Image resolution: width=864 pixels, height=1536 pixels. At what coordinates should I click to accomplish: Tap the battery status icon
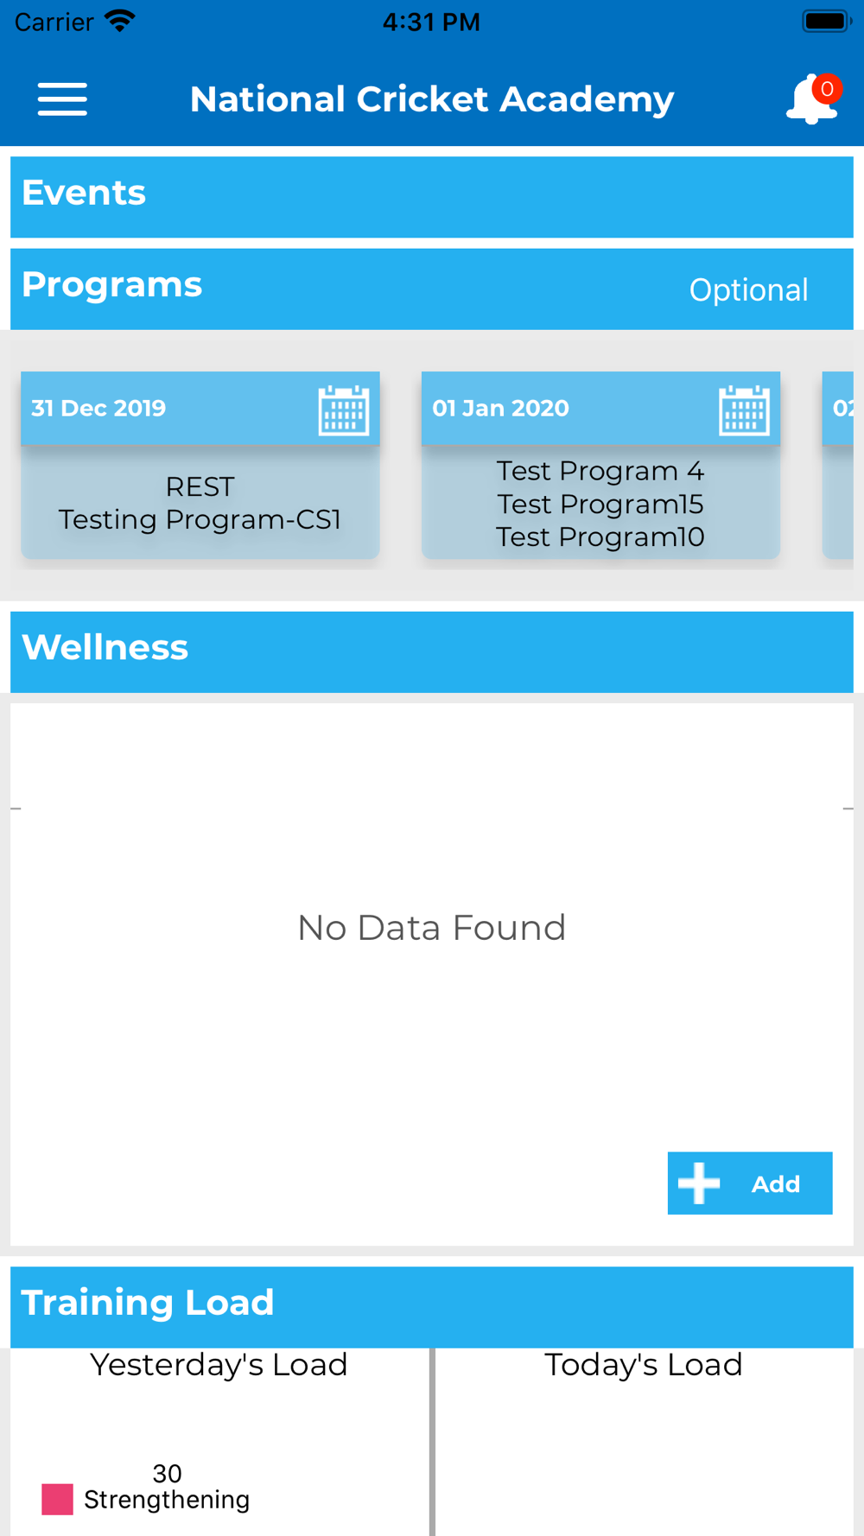827,21
